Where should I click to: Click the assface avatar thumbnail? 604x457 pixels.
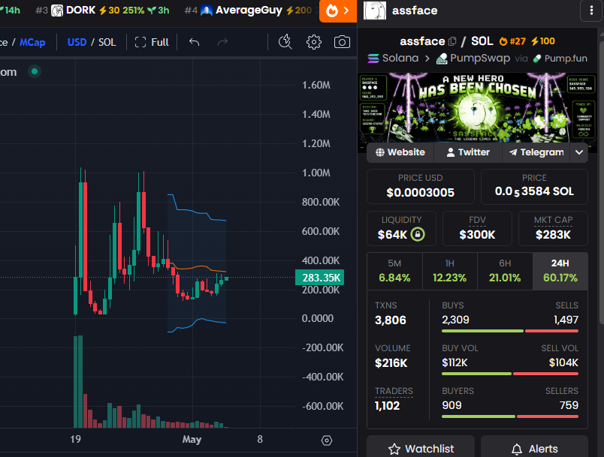click(375, 11)
